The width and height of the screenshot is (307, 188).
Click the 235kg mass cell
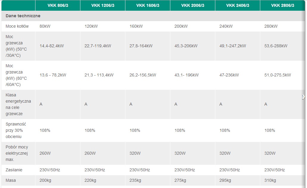point(135,180)
